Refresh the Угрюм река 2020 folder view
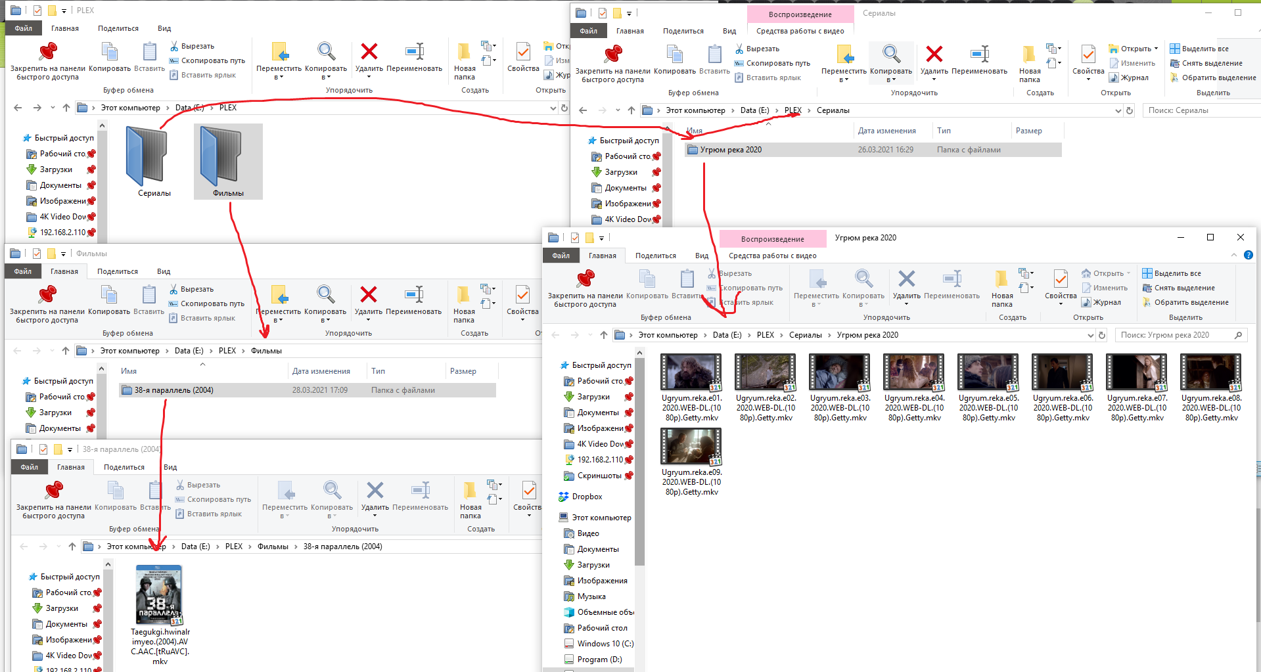 (x=1102, y=335)
